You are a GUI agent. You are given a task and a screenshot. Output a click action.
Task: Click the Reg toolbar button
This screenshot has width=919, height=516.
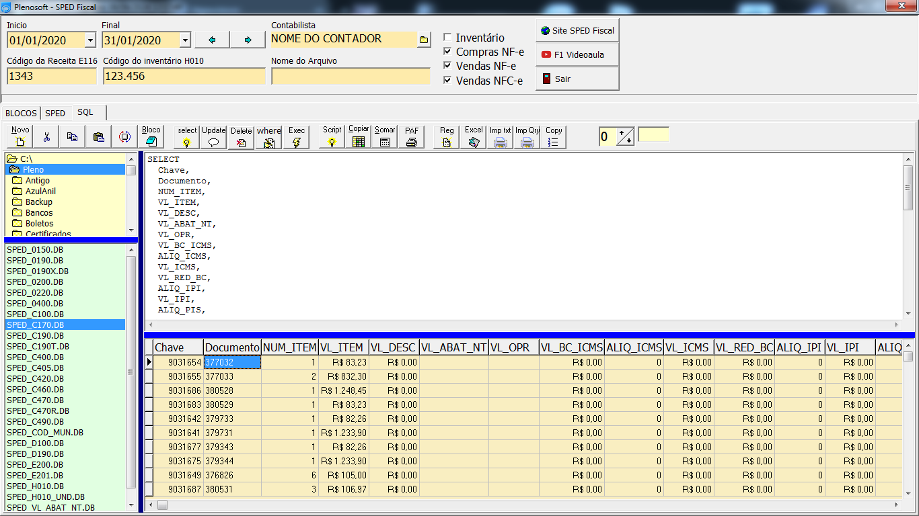click(x=447, y=136)
